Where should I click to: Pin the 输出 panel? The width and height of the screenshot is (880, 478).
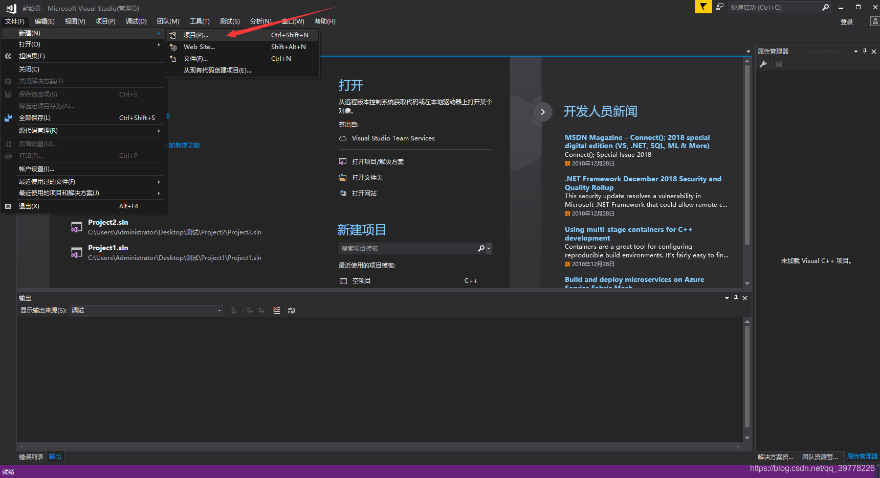[736, 298]
